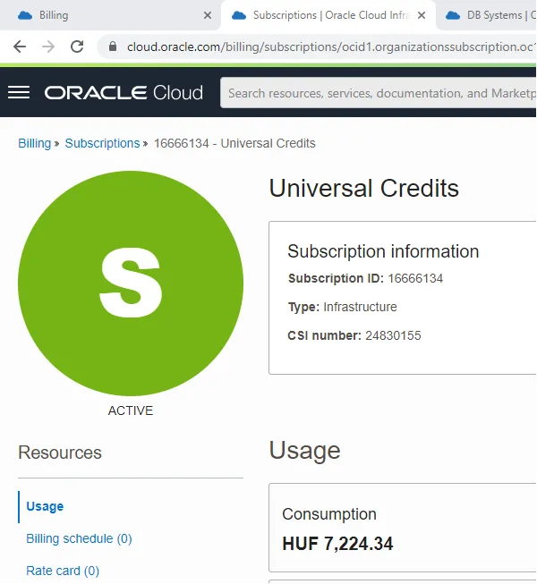537x584 pixels.
Task: Click the HUF 7,224.34 consumption amount
Action: click(x=337, y=544)
